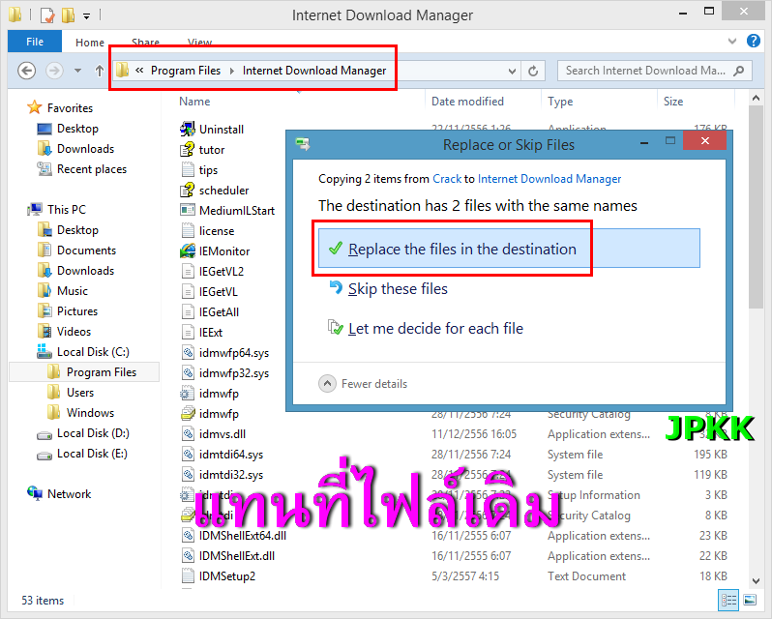Open the Help question mark icon
This screenshot has height=619, width=772.
click(x=754, y=41)
